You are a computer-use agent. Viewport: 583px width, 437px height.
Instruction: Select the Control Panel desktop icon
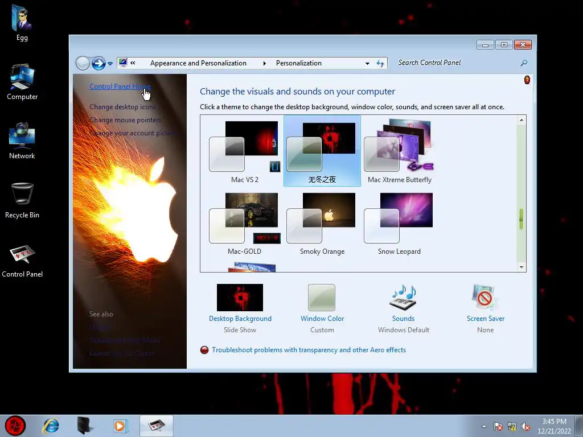point(22,261)
